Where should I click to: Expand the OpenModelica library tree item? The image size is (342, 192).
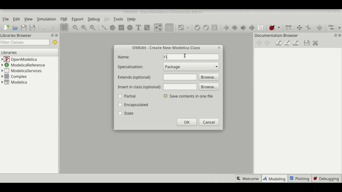2,59
